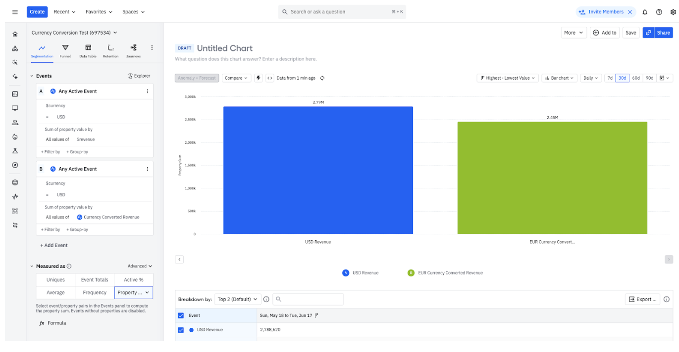Open the help question mark icon

pos(659,12)
